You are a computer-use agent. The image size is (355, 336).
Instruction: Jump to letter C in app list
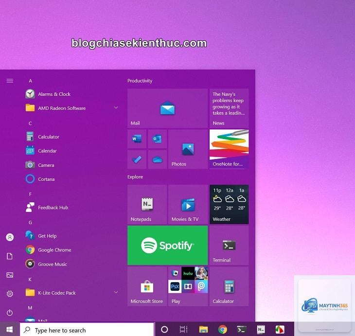click(x=30, y=124)
